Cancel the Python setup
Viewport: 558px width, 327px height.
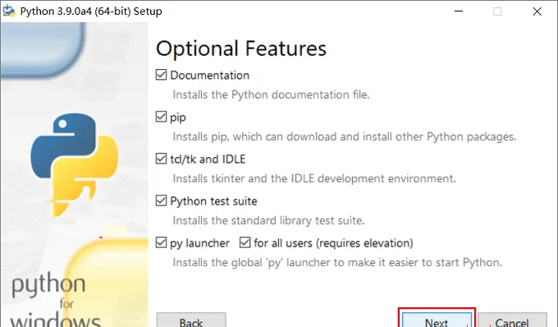click(512, 320)
